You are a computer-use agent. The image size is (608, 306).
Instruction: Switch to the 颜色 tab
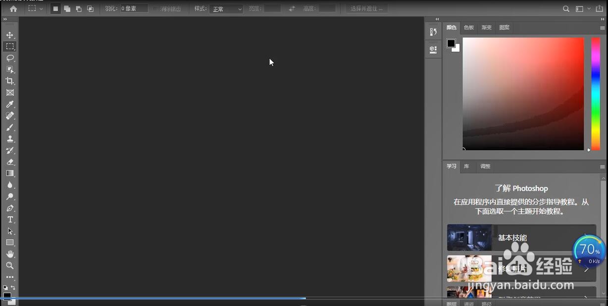(451, 28)
